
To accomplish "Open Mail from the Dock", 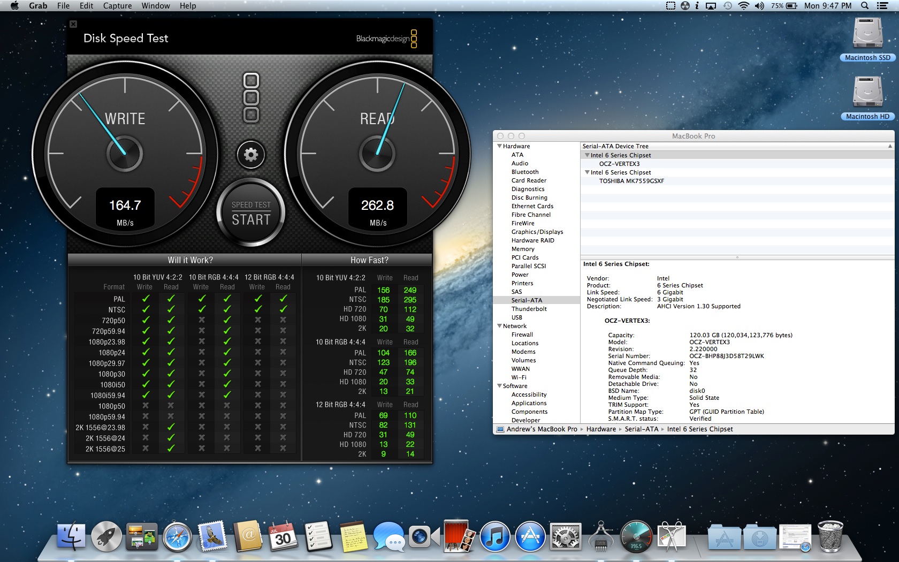I will (x=212, y=536).
